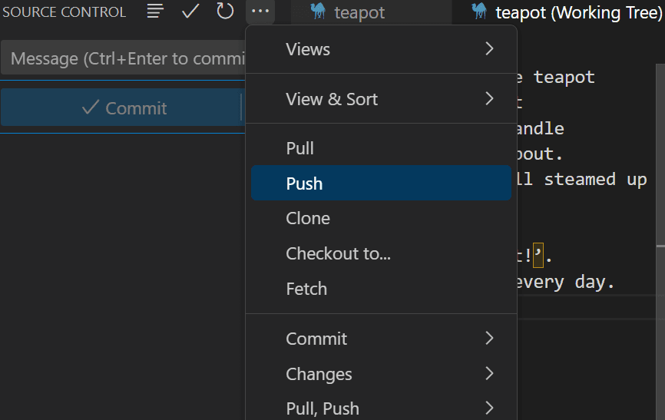Click the view as list icon in Source Control header

coord(156,12)
